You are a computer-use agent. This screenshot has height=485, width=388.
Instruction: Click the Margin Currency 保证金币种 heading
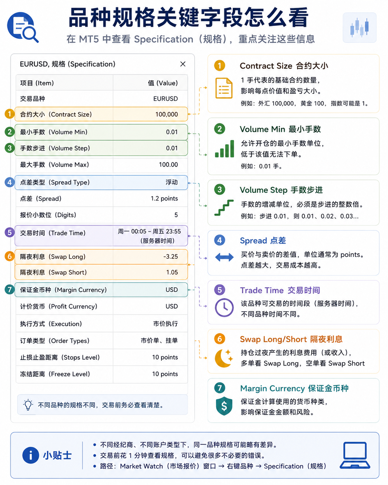(x=294, y=388)
